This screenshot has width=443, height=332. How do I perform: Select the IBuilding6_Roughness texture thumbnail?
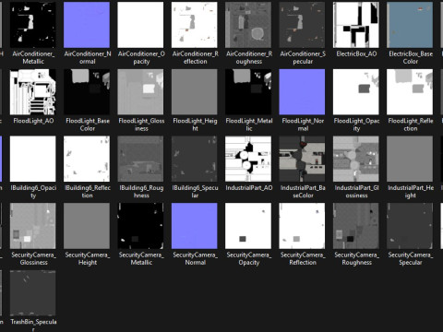click(x=140, y=159)
